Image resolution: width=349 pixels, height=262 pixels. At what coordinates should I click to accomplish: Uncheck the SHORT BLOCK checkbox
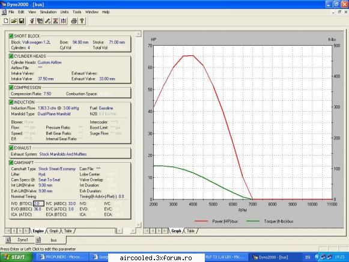(x=11, y=36)
